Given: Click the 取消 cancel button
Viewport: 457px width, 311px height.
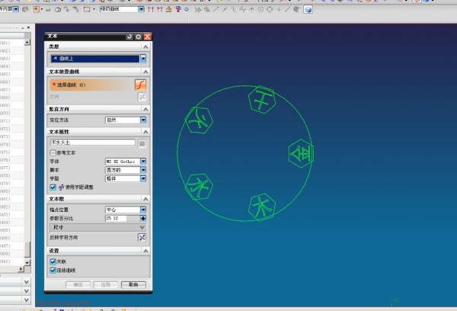Looking at the screenshot, I should 133,285.
